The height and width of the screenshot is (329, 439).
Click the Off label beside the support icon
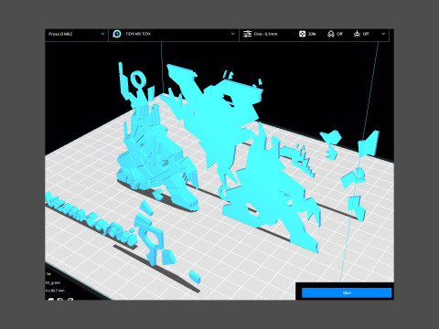[339, 34]
